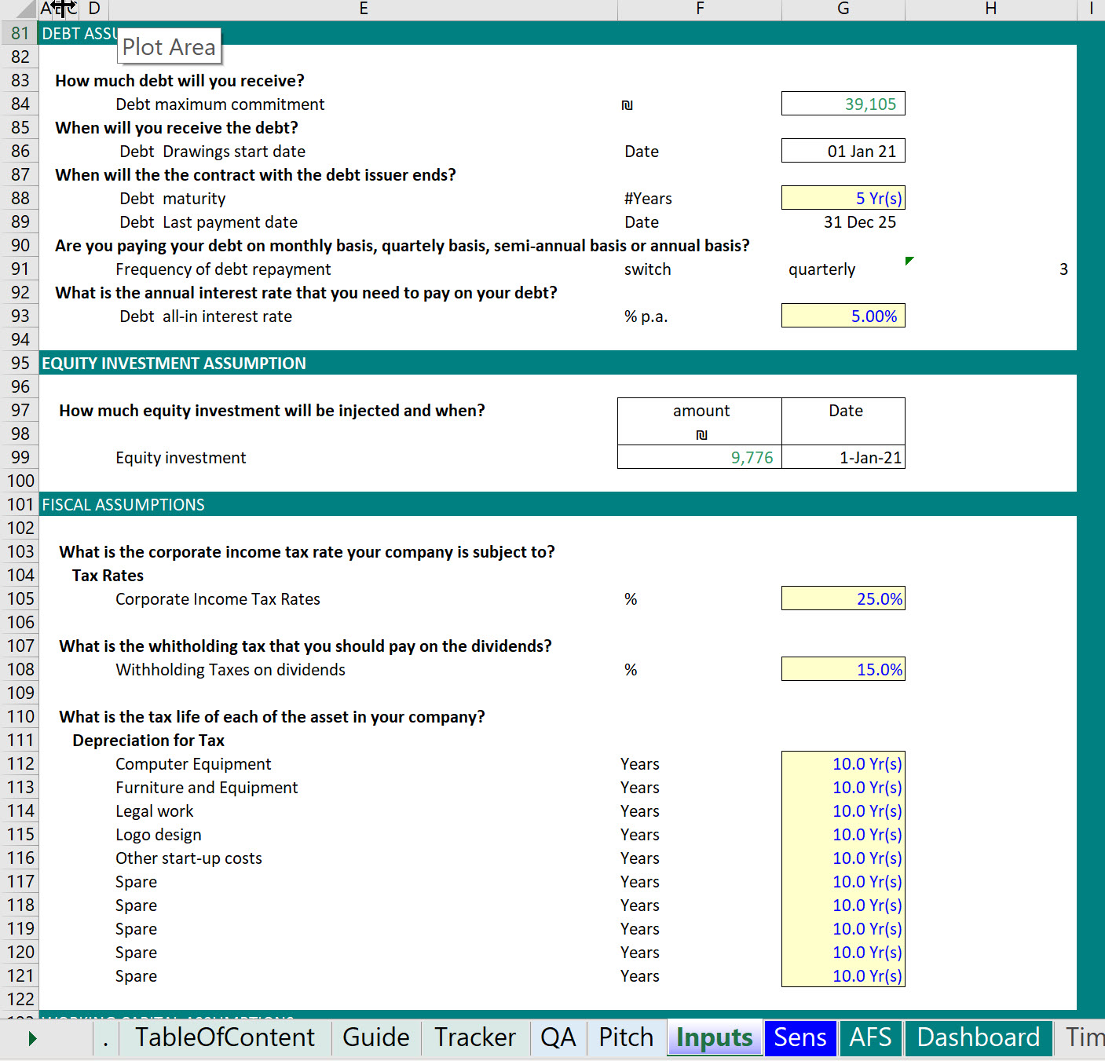The width and height of the screenshot is (1105, 1061).
Task: Edit the 15.0% withholding tax cell
Action: 843,669
